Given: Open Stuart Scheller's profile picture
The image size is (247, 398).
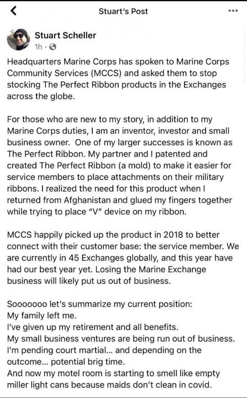Looking at the screenshot, I should [18, 39].
